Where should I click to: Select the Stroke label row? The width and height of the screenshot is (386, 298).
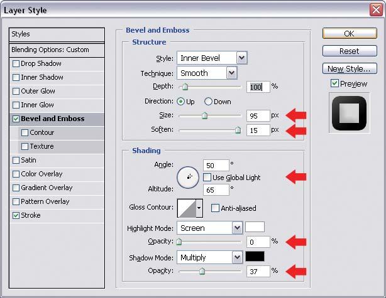tap(57, 215)
